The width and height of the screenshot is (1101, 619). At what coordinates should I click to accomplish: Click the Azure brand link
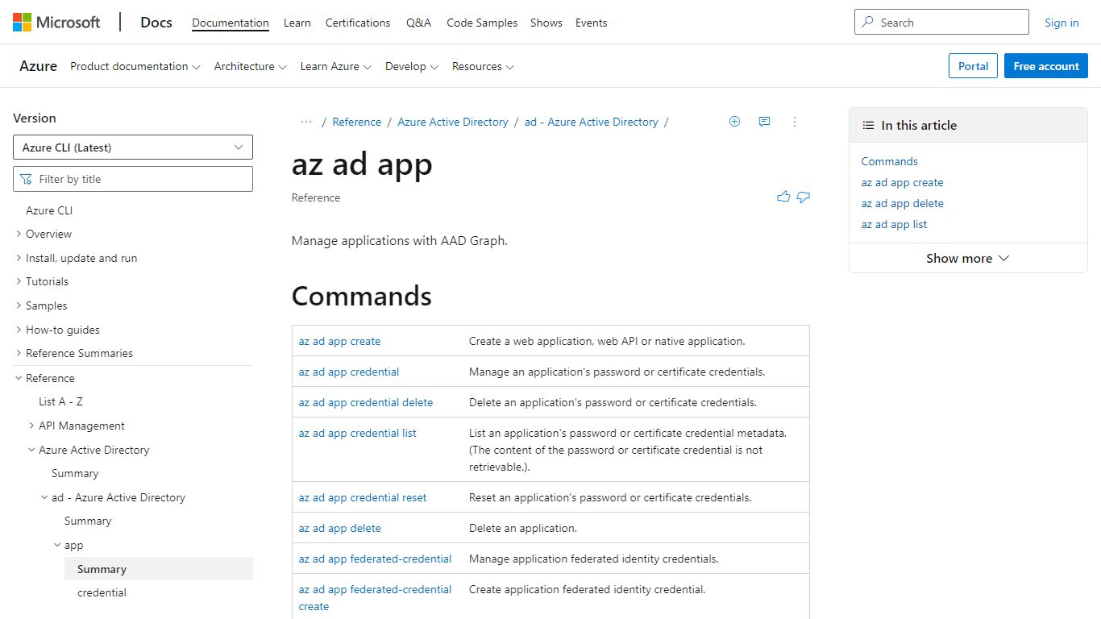coord(39,66)
